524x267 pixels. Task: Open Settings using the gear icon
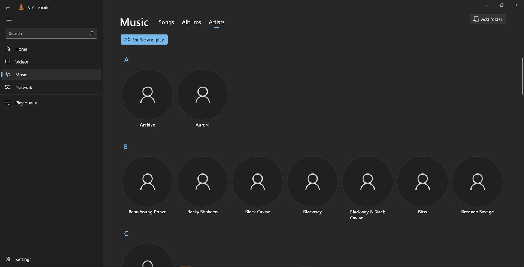(x=7, y=259)
